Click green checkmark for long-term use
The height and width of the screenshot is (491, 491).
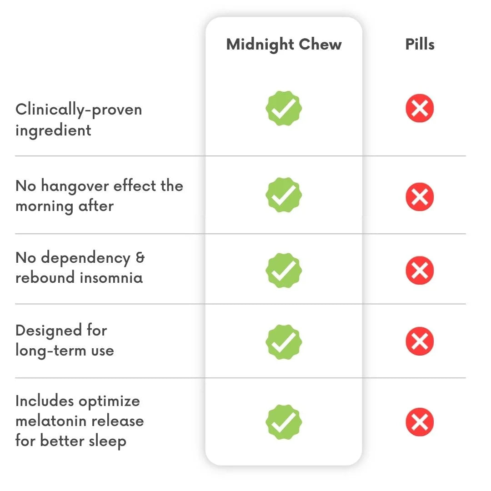(283, 342)
